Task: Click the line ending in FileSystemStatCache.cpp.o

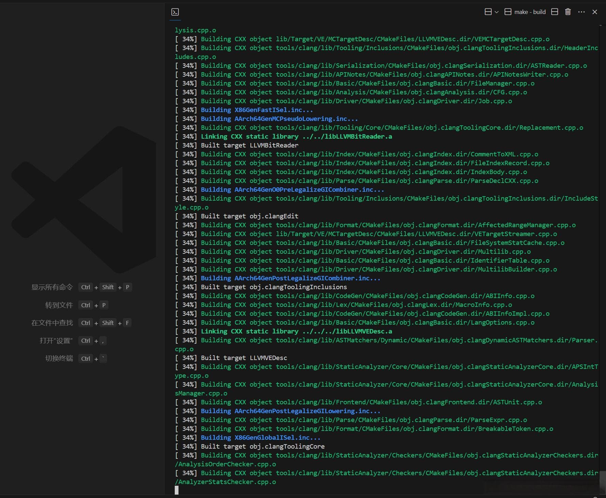Action: 370,243
